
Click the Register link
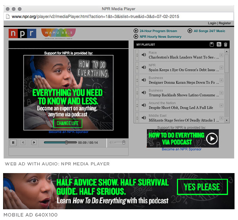[225, 23]
